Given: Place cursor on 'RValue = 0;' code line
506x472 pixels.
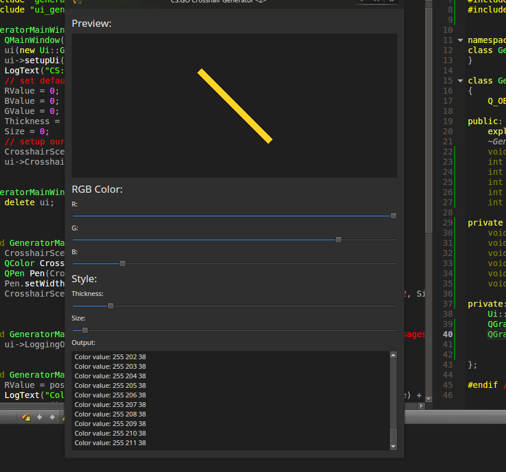Looking at the screenshot, I should 32,91.
